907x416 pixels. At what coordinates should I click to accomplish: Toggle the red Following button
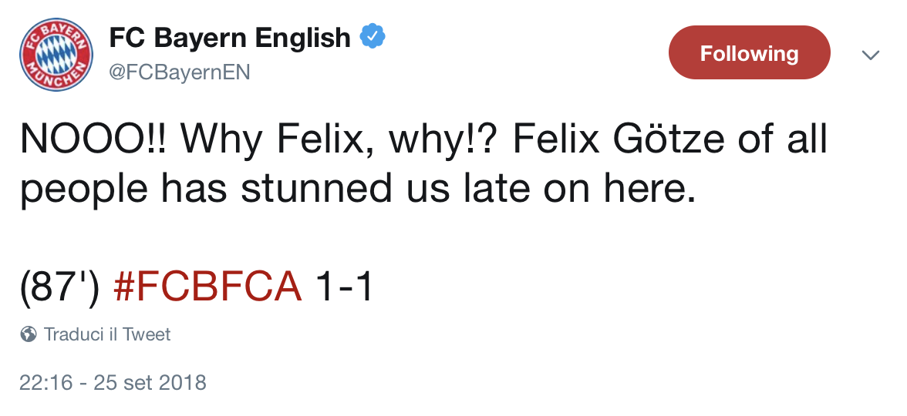click(x=749, y=53)
